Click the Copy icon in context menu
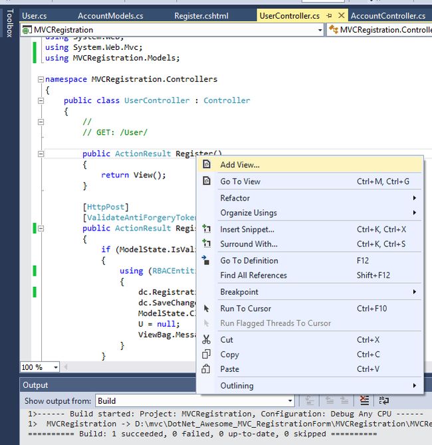The image size is (432, 445). 207,354
